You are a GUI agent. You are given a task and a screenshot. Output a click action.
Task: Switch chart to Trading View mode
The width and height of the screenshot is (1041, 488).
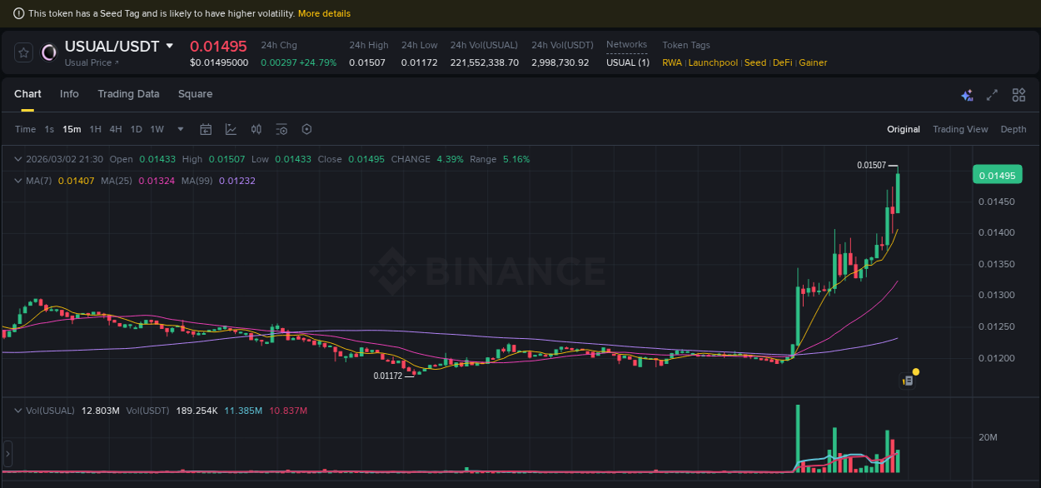960,129
